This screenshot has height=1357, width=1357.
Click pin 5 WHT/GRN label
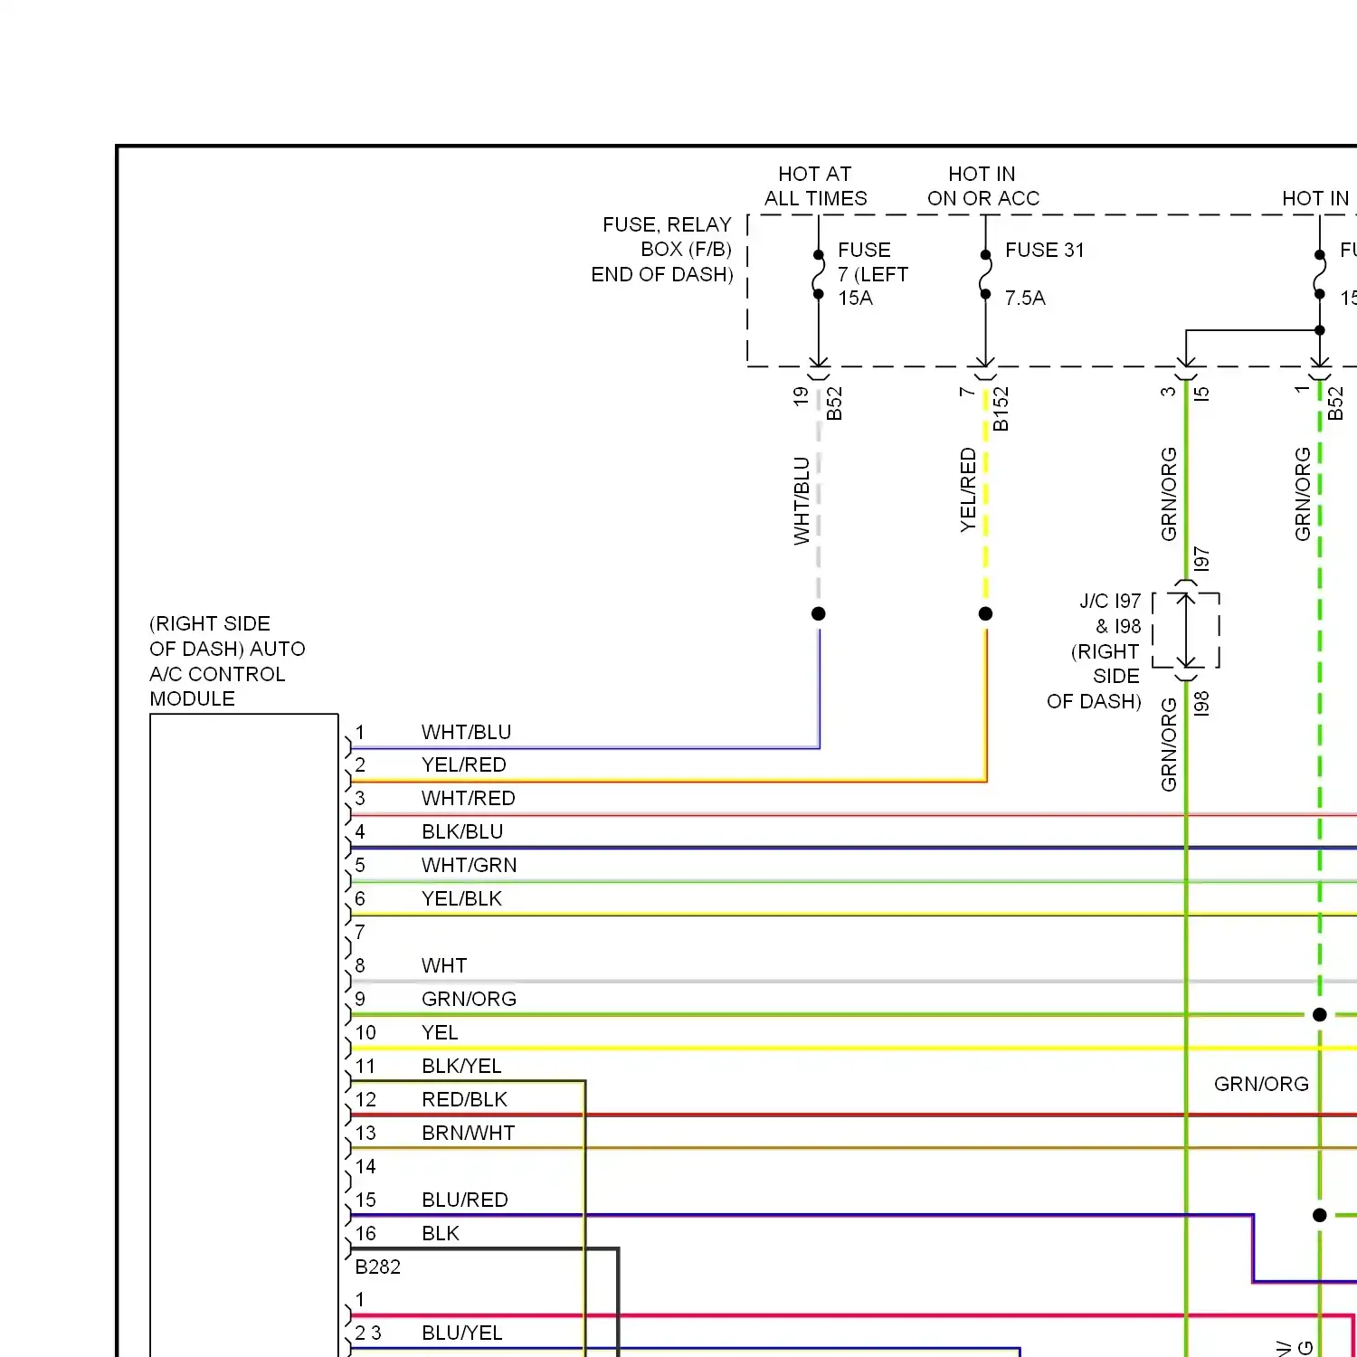coord(470,865)
